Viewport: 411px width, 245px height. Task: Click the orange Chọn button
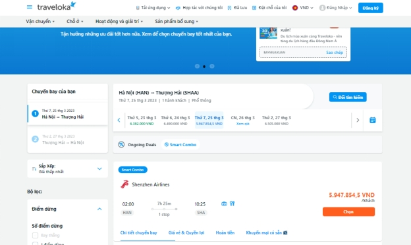pyautogui.click(x=348, y=211)
